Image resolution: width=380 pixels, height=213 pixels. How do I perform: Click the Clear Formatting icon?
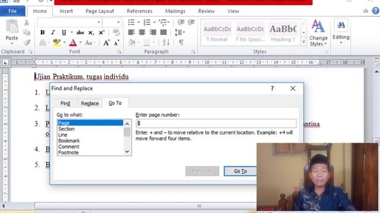coord(116,33)
